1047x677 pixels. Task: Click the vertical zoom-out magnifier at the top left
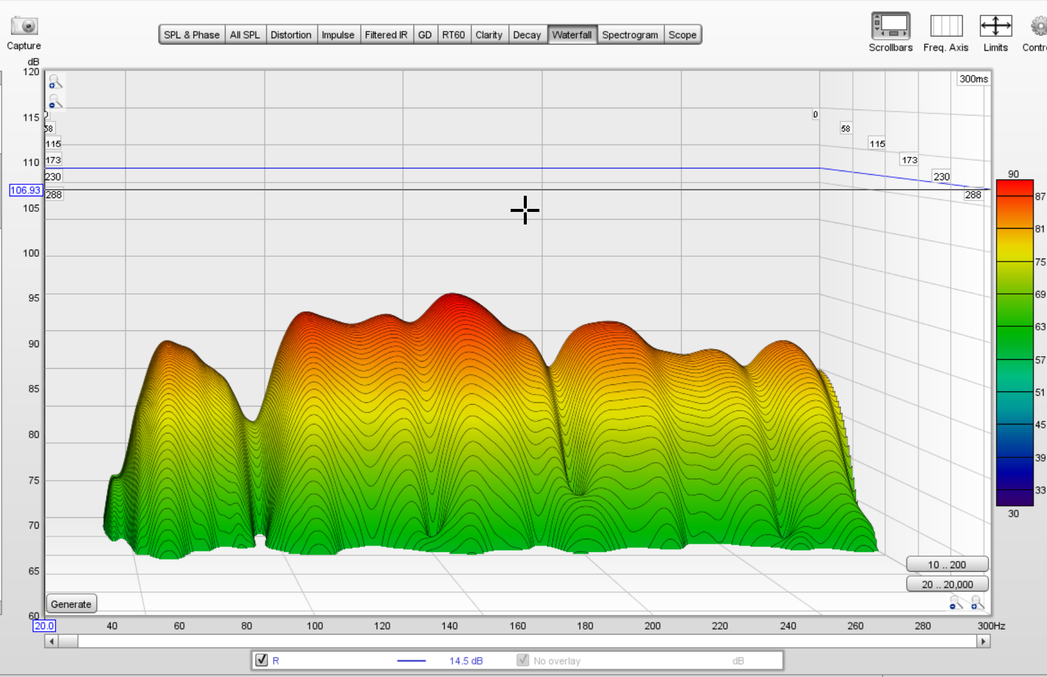click(x=55, y=101)
